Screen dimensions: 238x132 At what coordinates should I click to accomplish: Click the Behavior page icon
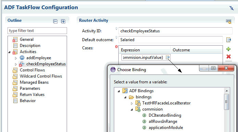click(15, 101)
